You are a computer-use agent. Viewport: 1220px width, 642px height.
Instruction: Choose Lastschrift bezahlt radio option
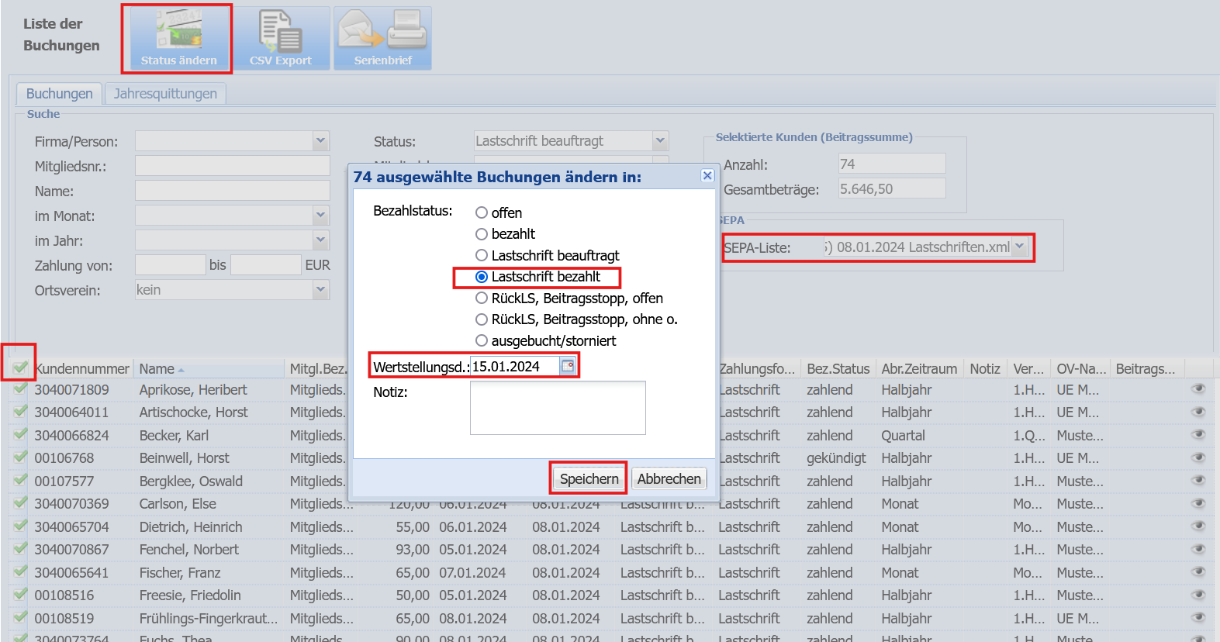[482, 277]
